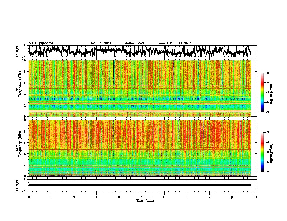The height and width of the screenshot is (221, 287).
Task: Select the log(PSD) label beside ch.1 colorbar
Action: click(271, 94)
